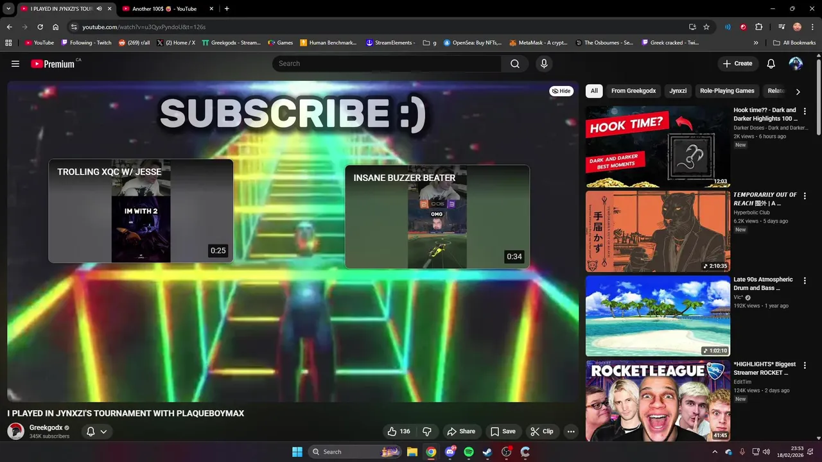The width and height of the screenshot is (822, 462).
Task: Share the video
Action: 461,431
